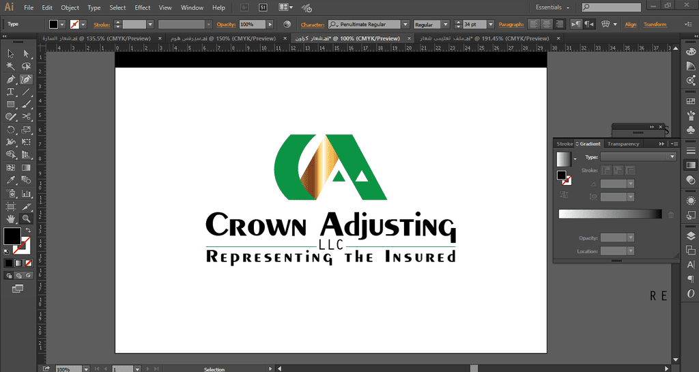Select the Scissors tool

coord(27,117)
